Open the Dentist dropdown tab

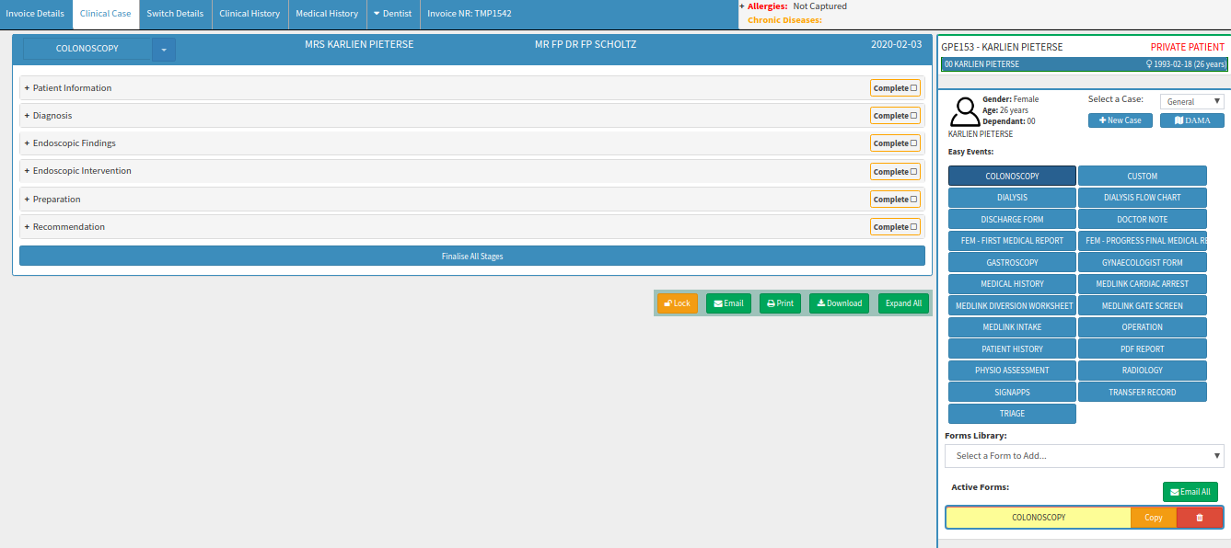(394, 14)
